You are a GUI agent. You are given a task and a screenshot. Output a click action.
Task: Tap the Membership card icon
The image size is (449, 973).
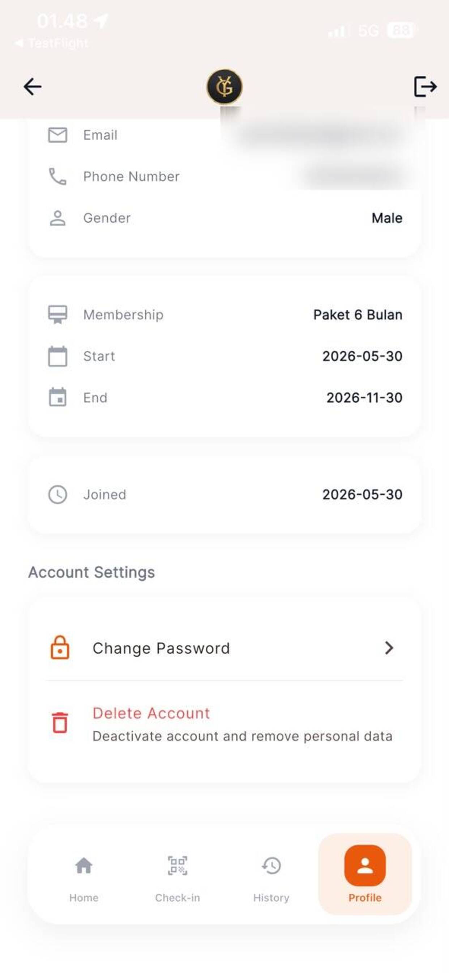click(58, 315)
